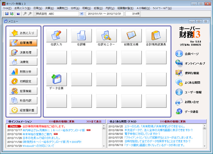The width and height of the screenshot is (213, 154).
Task: Minimize the メニュー inner window
Action: pos(192,21)
